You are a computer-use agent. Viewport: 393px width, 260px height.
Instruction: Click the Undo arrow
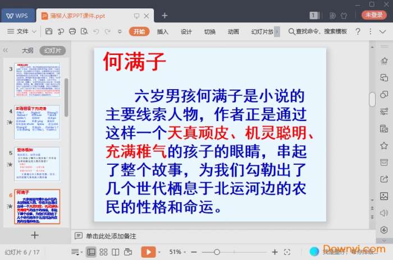click(x=96, y=31)
